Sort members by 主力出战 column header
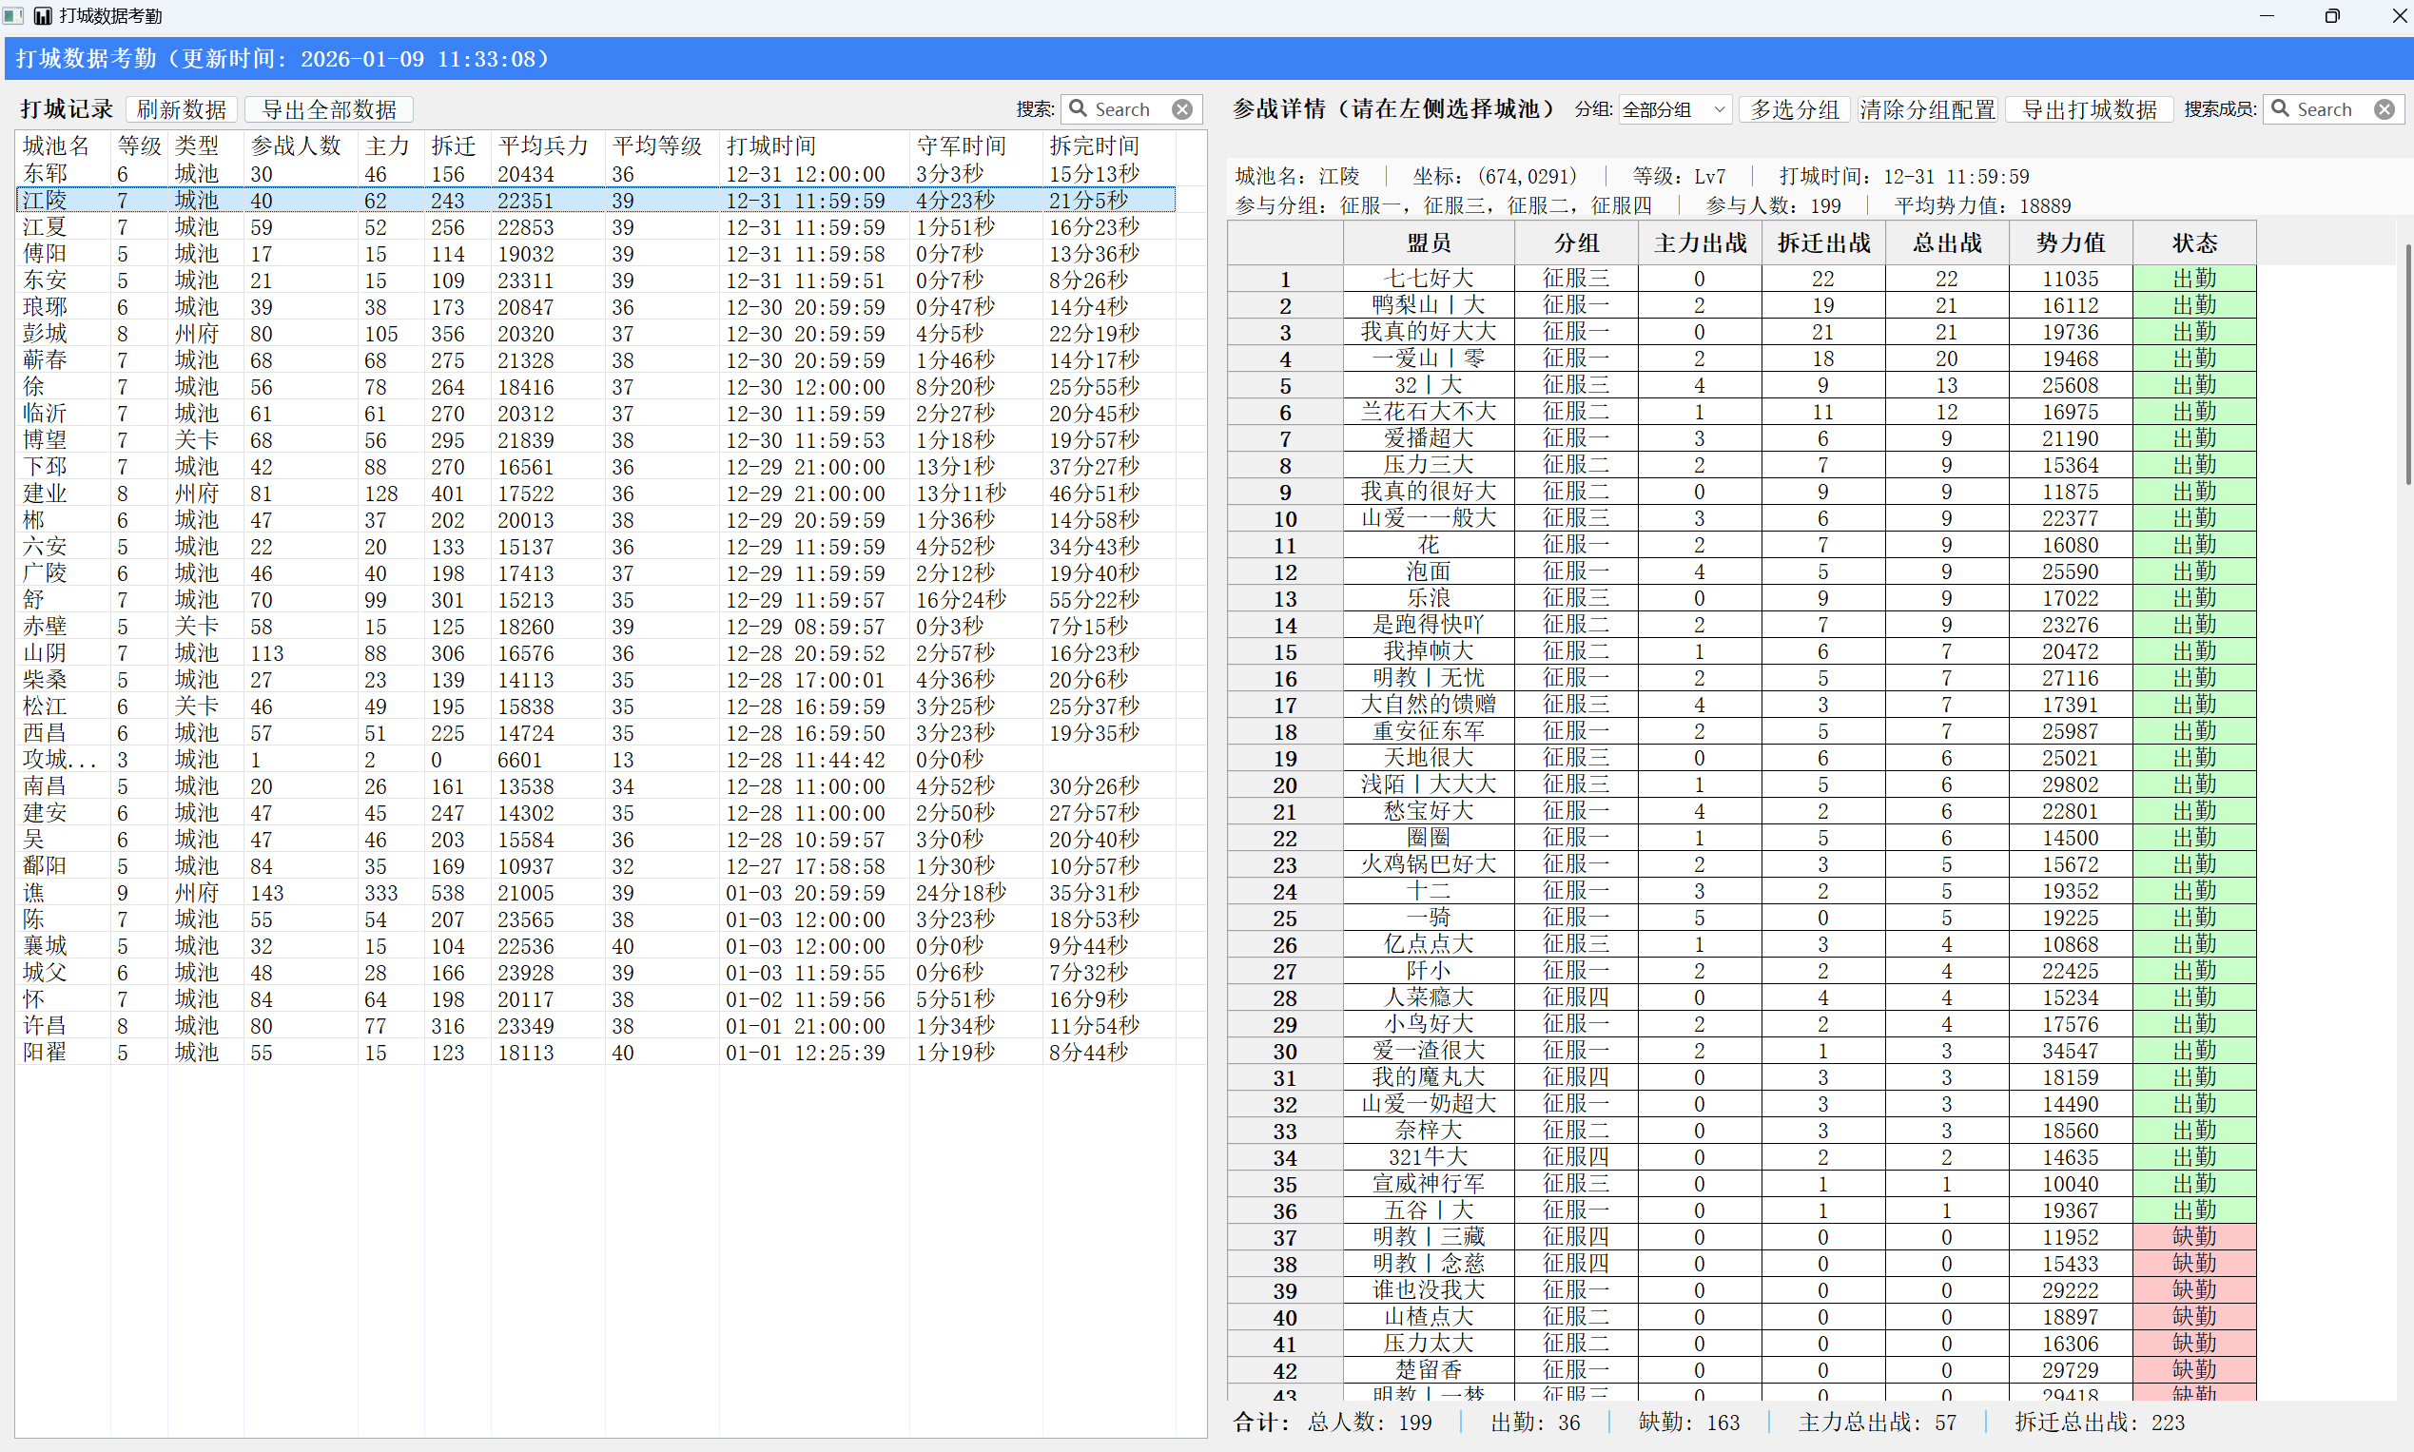 point(1700,242)
